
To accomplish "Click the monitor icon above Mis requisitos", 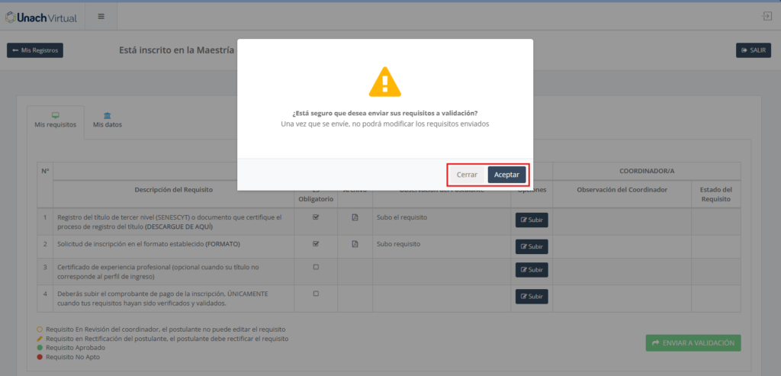I will click(x=56, y=114).
